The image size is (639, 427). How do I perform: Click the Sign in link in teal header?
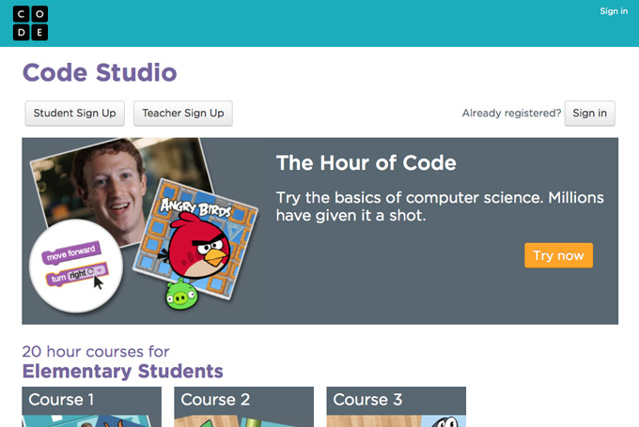pos(613,11)
